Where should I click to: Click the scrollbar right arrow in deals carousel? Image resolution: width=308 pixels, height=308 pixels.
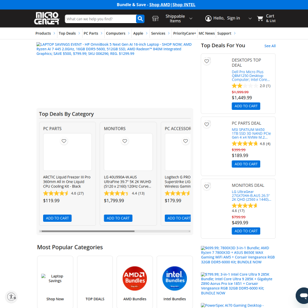189,231
